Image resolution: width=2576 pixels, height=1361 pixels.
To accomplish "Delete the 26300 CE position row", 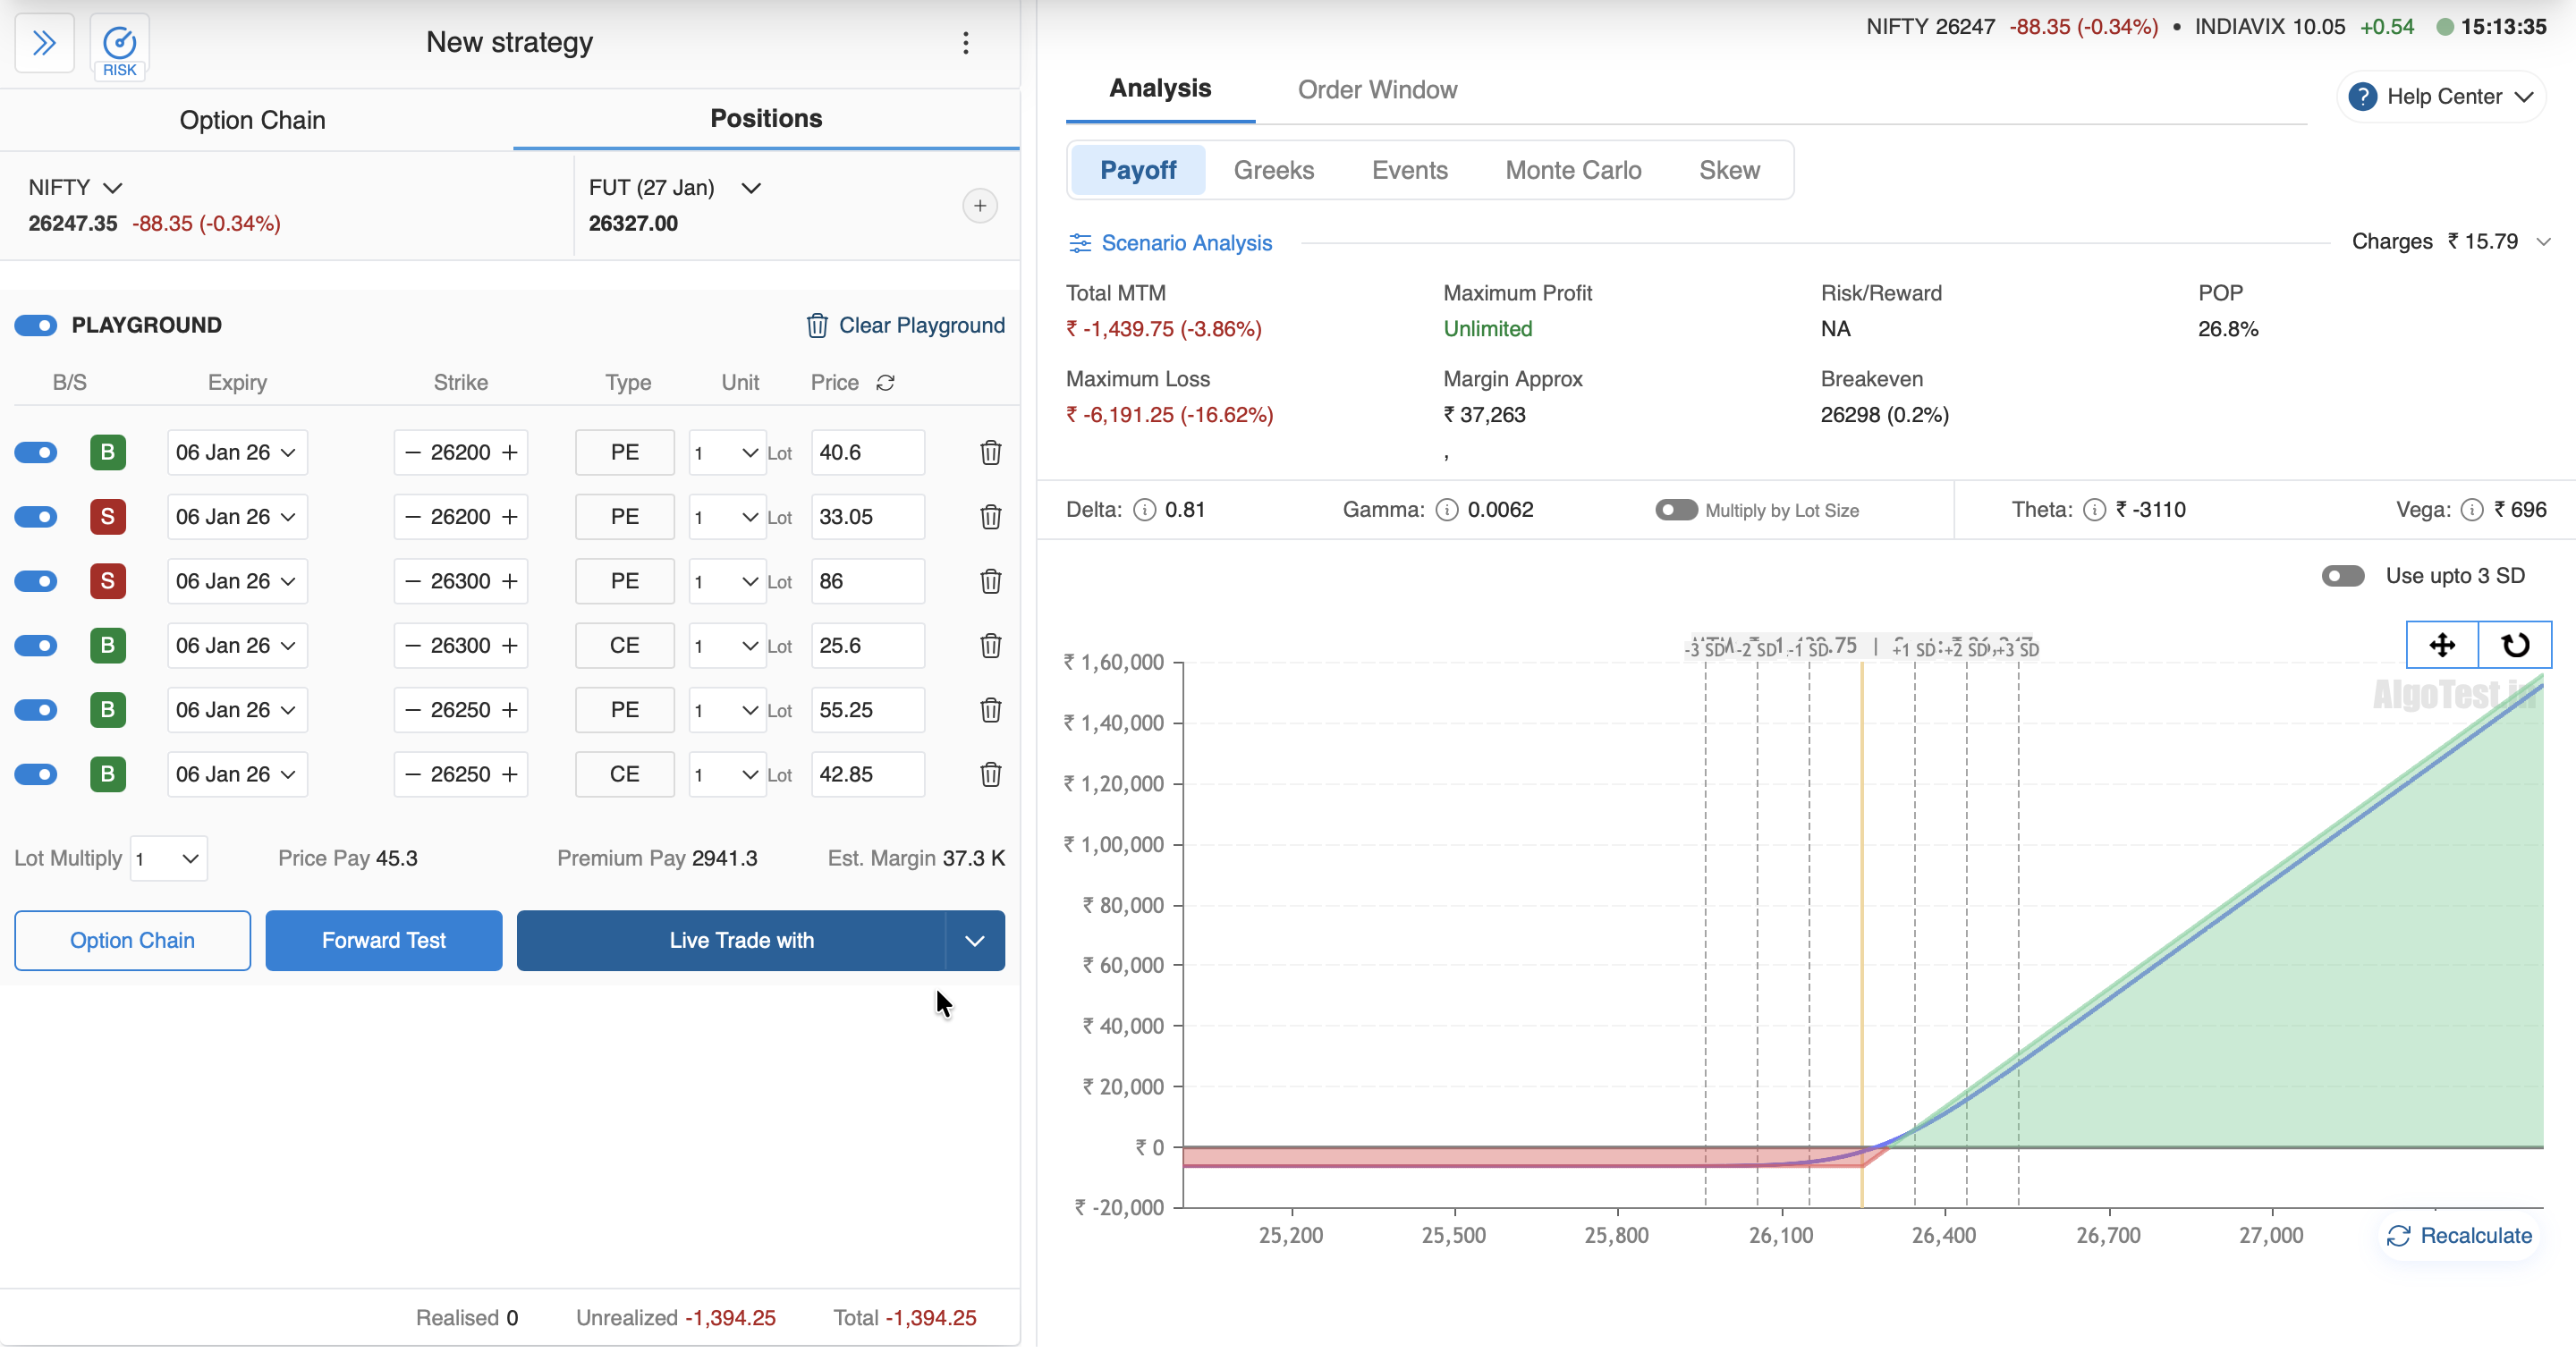I will (x=990, y=646).
